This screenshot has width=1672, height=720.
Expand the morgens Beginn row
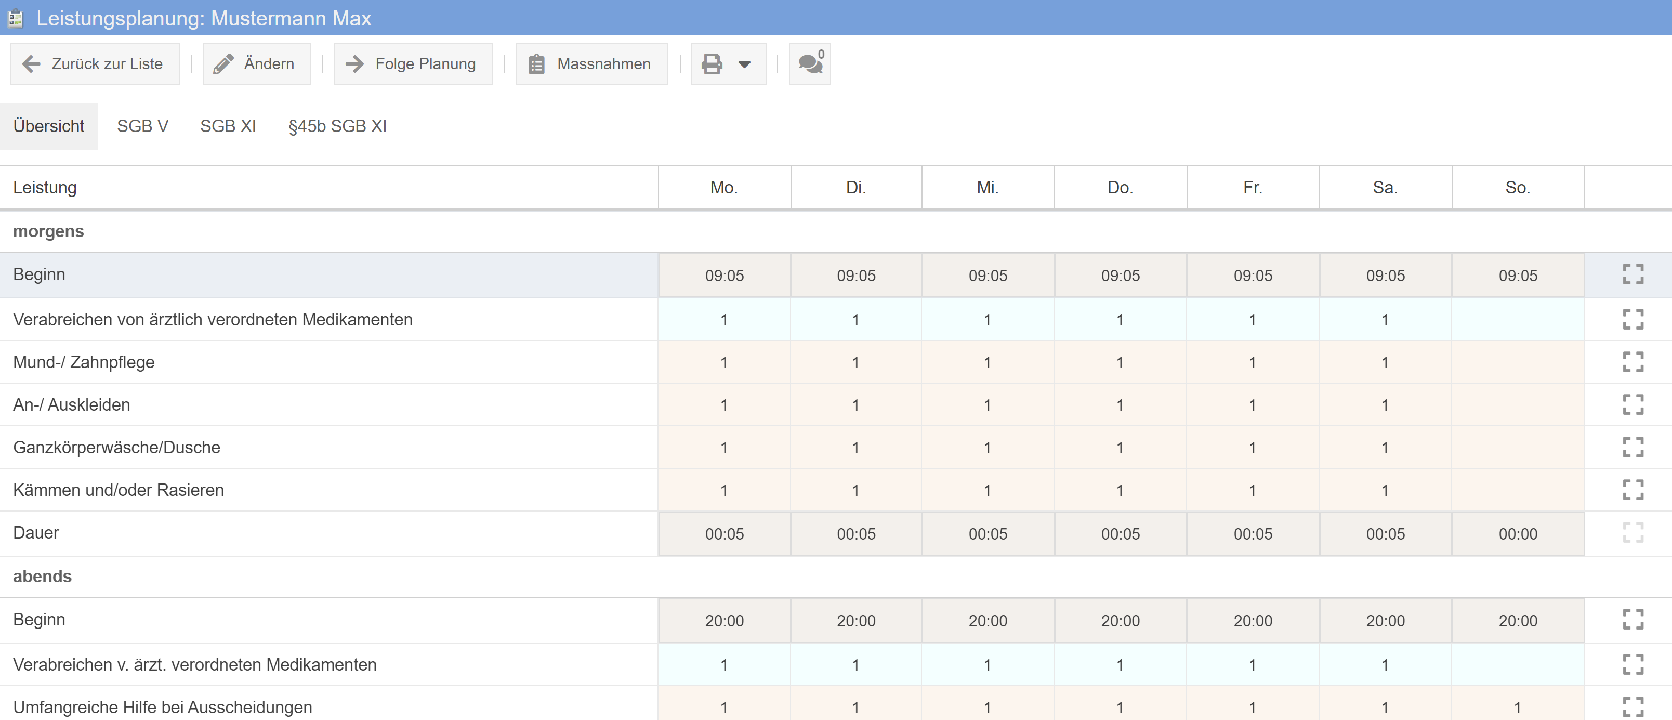tap(1632, 274)
